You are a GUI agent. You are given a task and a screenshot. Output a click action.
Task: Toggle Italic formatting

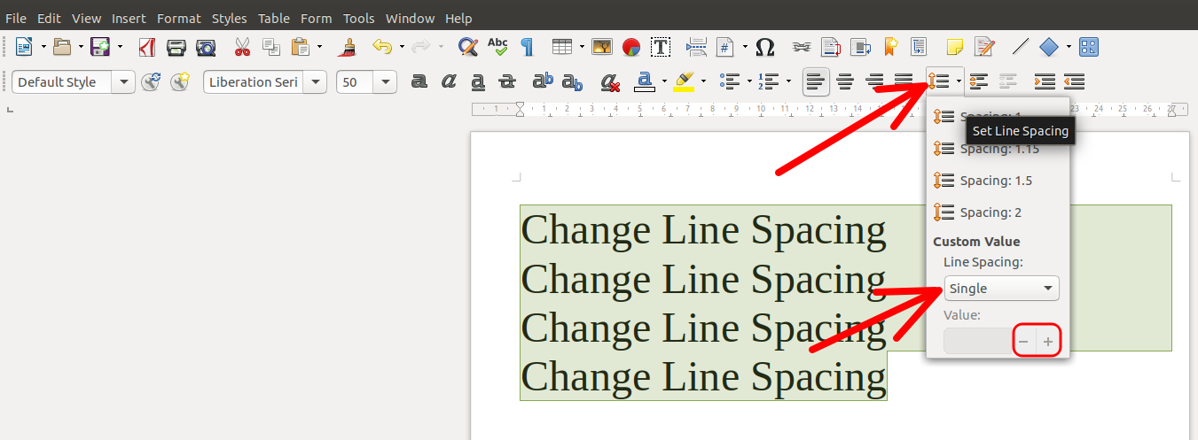(x=449, y=81)
